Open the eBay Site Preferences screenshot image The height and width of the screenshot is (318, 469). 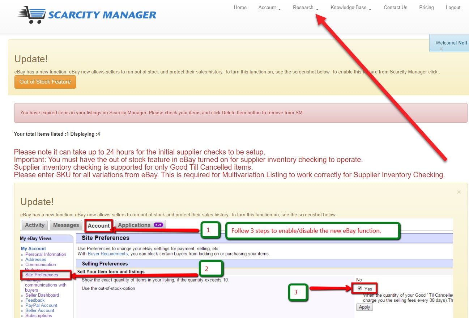[236, 268]
